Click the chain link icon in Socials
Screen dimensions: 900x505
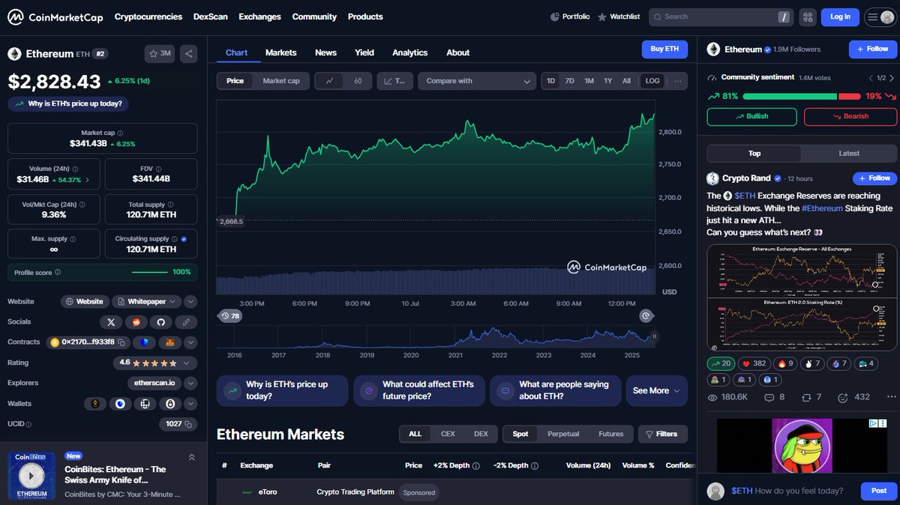click(x=185, y=322)
